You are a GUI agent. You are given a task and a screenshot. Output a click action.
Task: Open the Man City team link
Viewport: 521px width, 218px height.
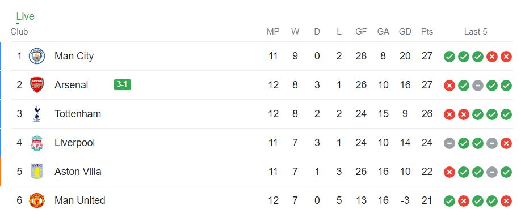coord(74,56)
